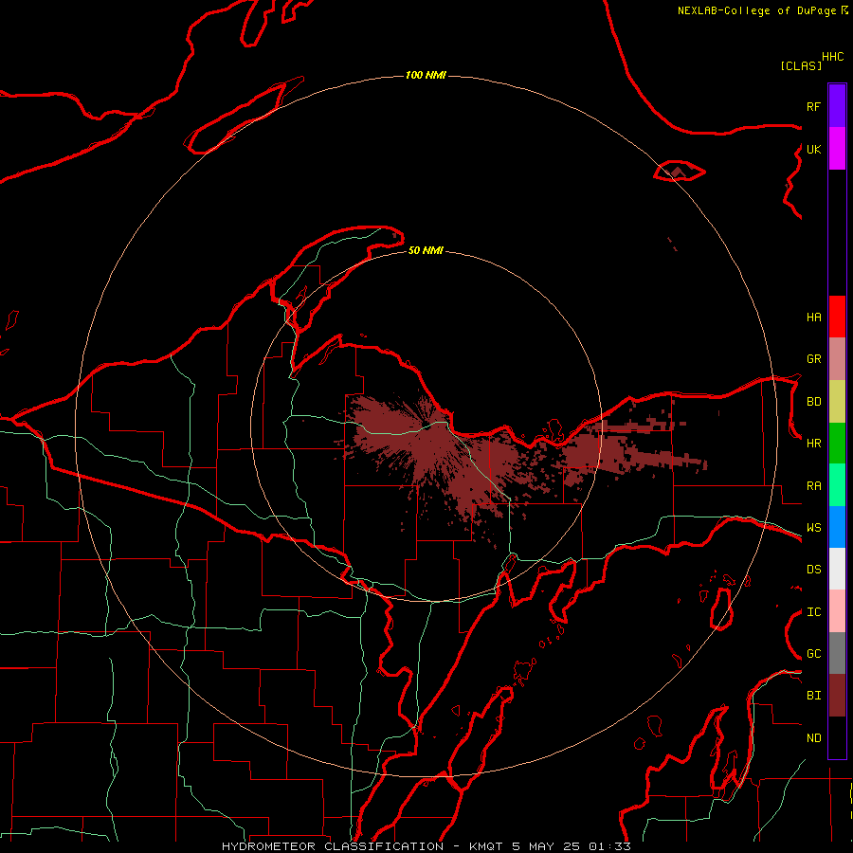Pick the RA light-green legend swatch
This screenshot has height=853, width=853.
pyautogui.click(x=837, y=485)
